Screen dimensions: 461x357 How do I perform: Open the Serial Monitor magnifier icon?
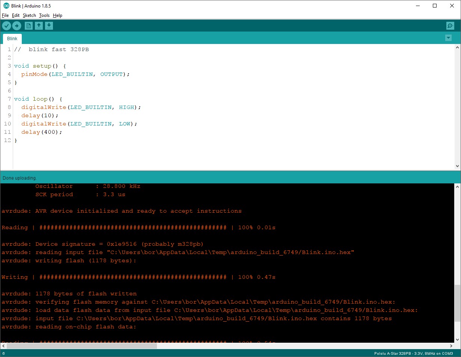click(x=450, y=26)
